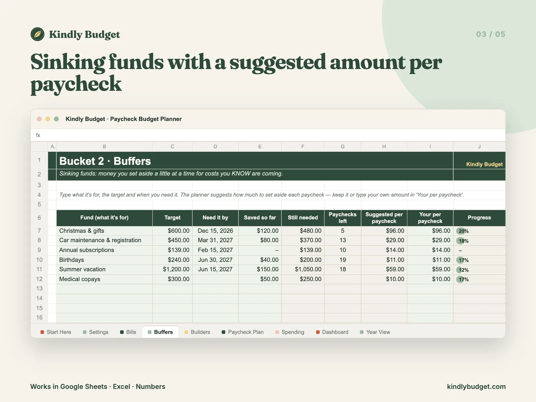The width and height of the screenshot is (536, 402).
Task: Click the 'Suggested per paycheck' header cell
Action: coord(384,218)
